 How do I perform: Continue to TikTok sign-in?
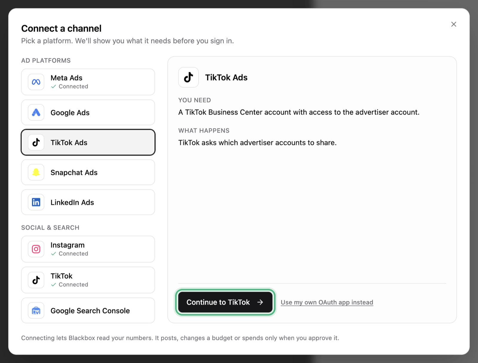(225, 302)
